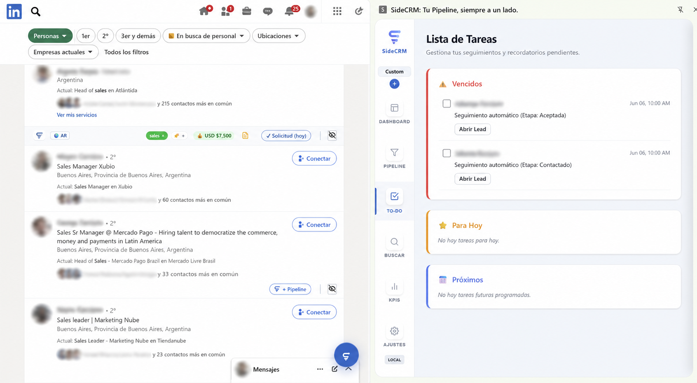
Task: Open the KPIs tab in SideCRM
Action: (394, 291)
